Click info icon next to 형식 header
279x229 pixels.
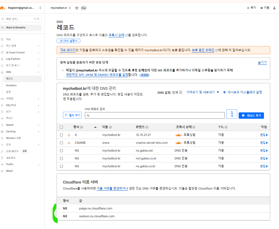coord(82,127)
